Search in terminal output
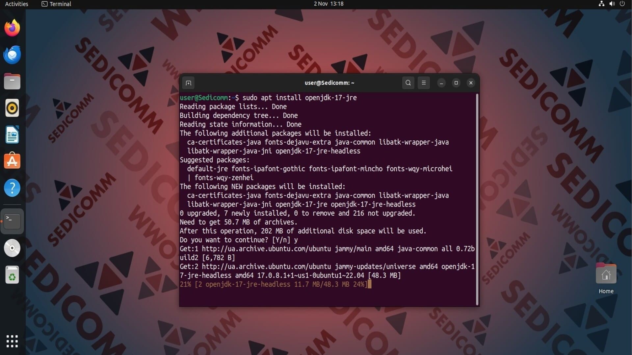This screenshot has width=632, height=355. click(x=408, y=83)
